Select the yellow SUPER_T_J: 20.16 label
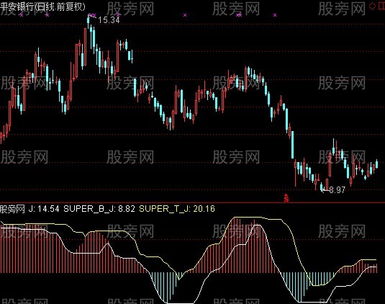Viewport: 385px width, 304px height. coord(177,209)
